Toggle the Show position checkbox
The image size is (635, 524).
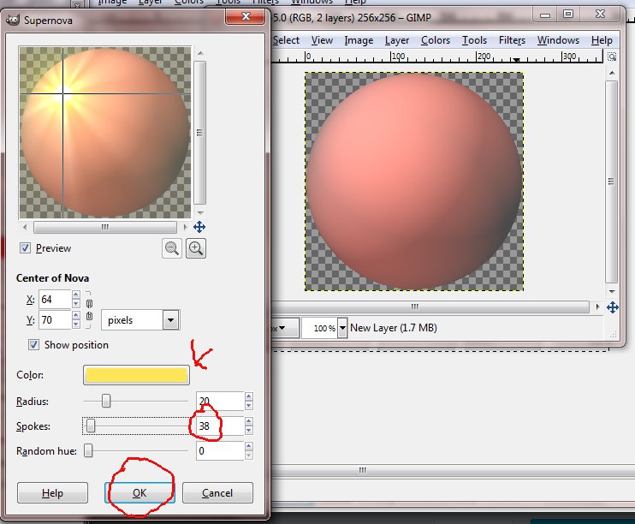(x=34, y=345)
